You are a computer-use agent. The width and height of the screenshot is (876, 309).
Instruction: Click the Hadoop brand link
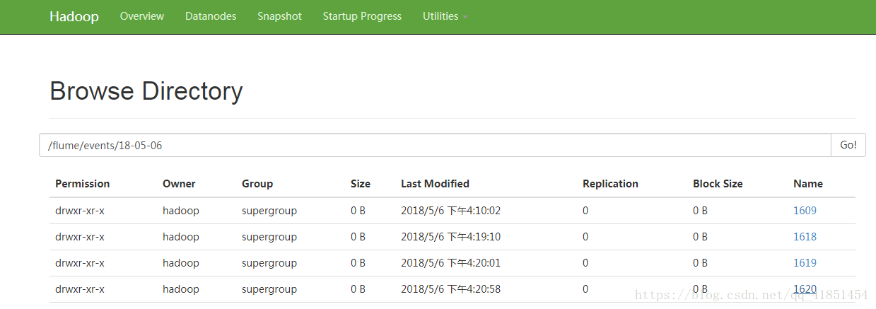click(x=74, y=16)
